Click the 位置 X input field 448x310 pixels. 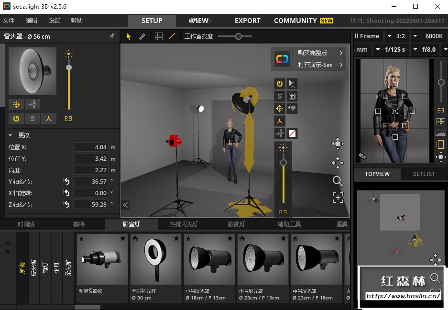tap(91, 147)
